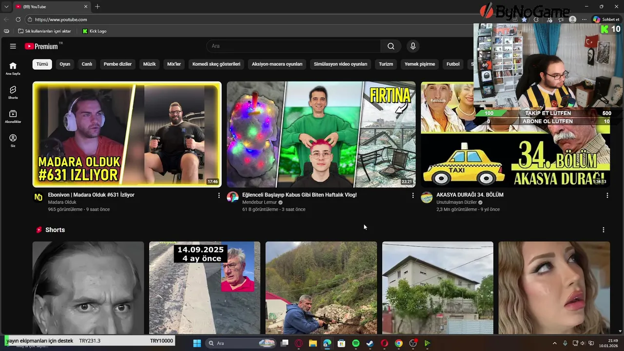The height and width of the screenshot is (351, 624).
Task: Open Shorts from the sidebar
Action: [x=13, y=93]
